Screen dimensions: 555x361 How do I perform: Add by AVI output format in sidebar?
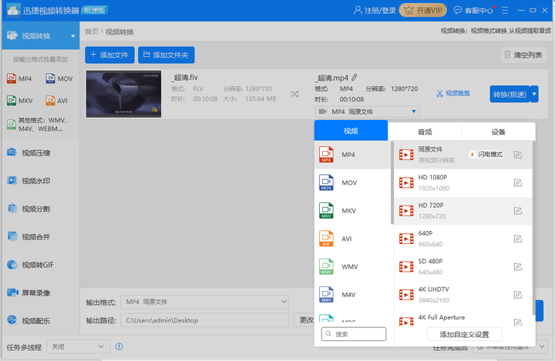tap(56, 101)
